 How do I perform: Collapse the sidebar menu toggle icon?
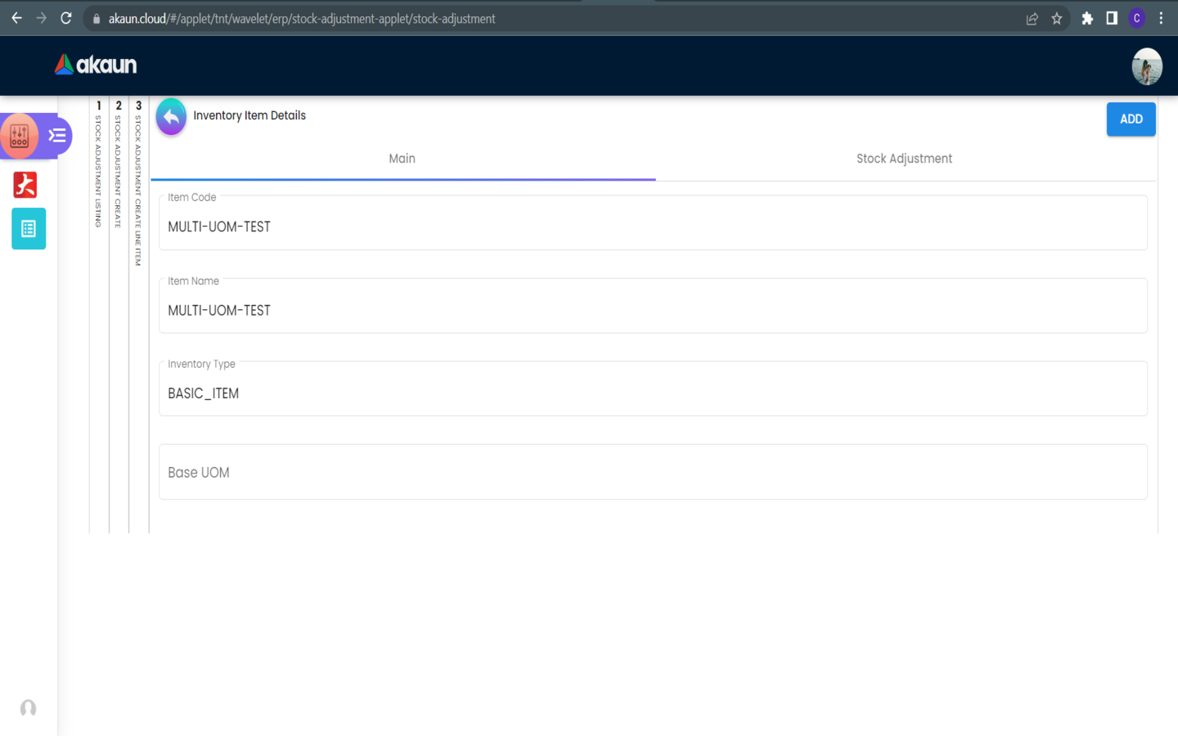click(57, 136)
